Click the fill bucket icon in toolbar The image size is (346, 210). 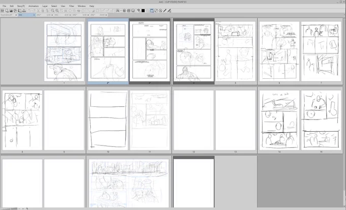pos(138,11)
